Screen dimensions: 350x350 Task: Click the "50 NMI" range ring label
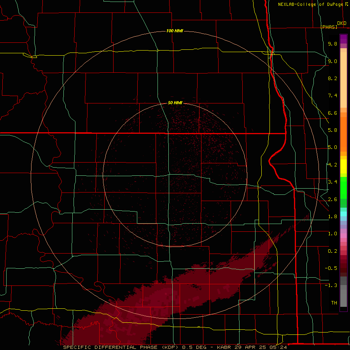pos(175,103)
